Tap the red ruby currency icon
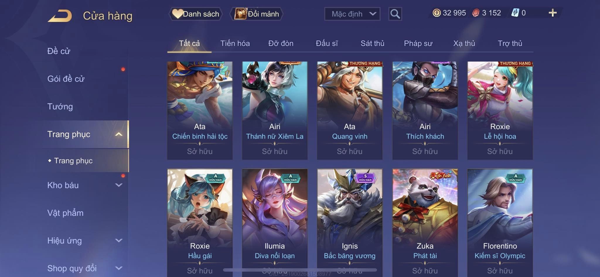Screen dimensions: 600x277 click(x=476, y=13)
